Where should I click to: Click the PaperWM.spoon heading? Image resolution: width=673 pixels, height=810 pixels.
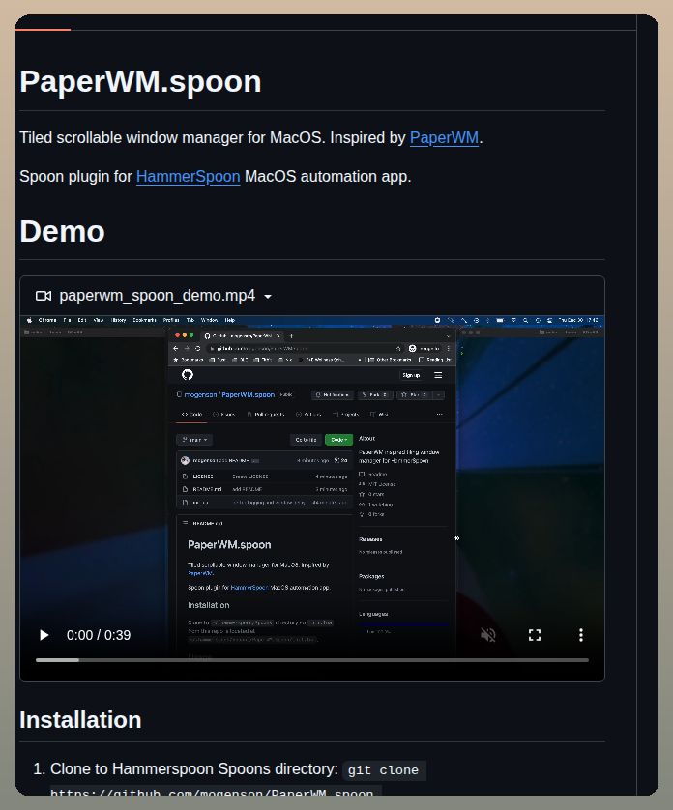[140, 81]
